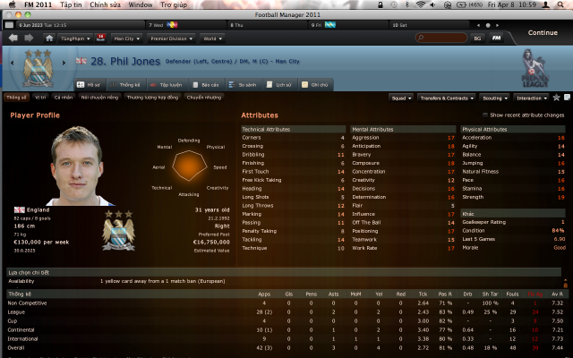The height and width of the screenshot is (358, 573).
Task: Open the news inbox icon
Action: [100, 38]
